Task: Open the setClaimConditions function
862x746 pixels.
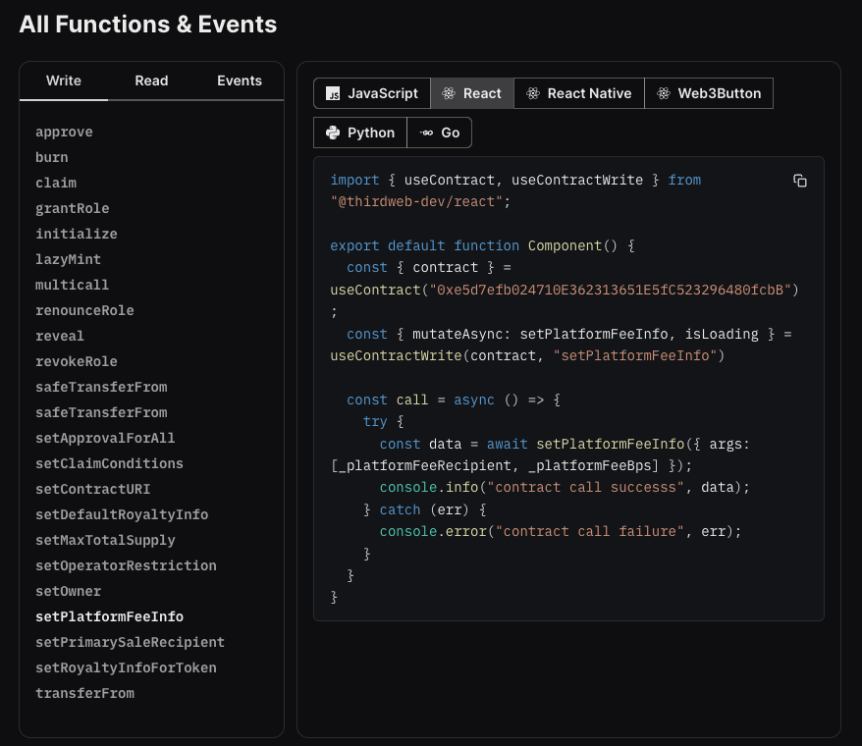Action: point(109,463)
